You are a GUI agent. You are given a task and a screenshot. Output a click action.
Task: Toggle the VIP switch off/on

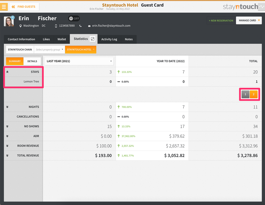(74, 19)
